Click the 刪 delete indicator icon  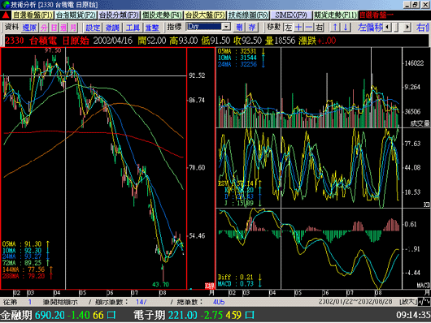click(239, 27)
